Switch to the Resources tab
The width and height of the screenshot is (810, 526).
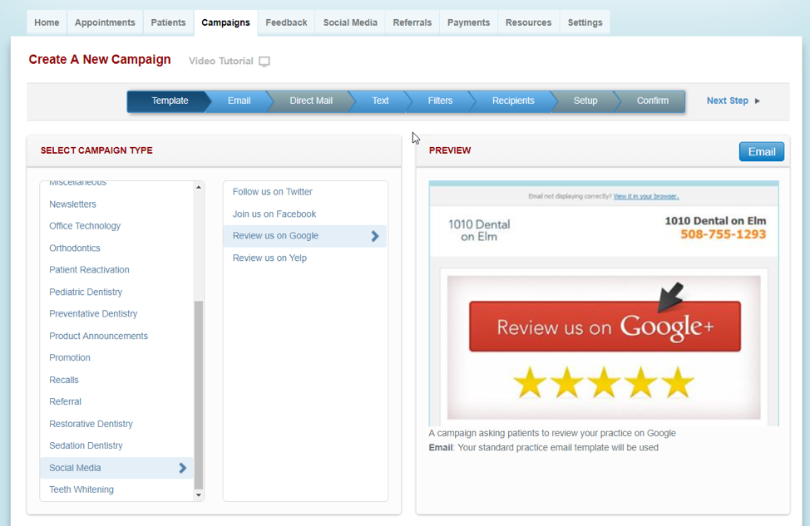(528, 22)
